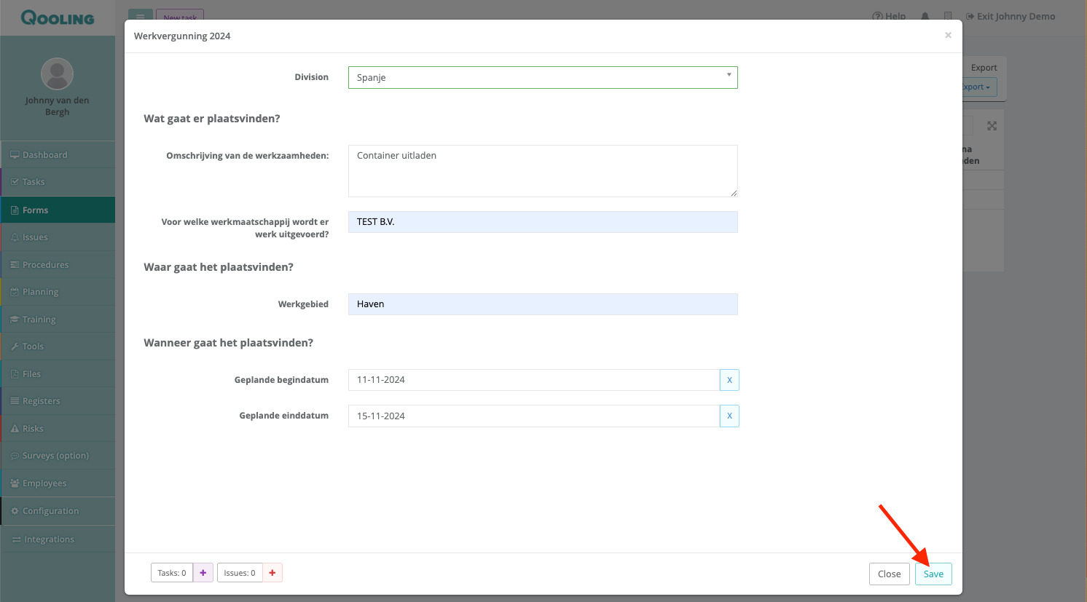Screen dimensions: 1087x602
Task: Close the form using the Close button
Action: click(889, 574)
